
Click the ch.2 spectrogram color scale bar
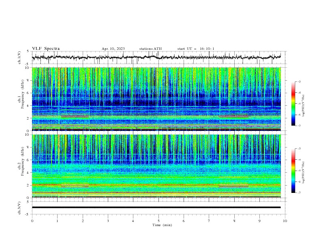[293, 171]
